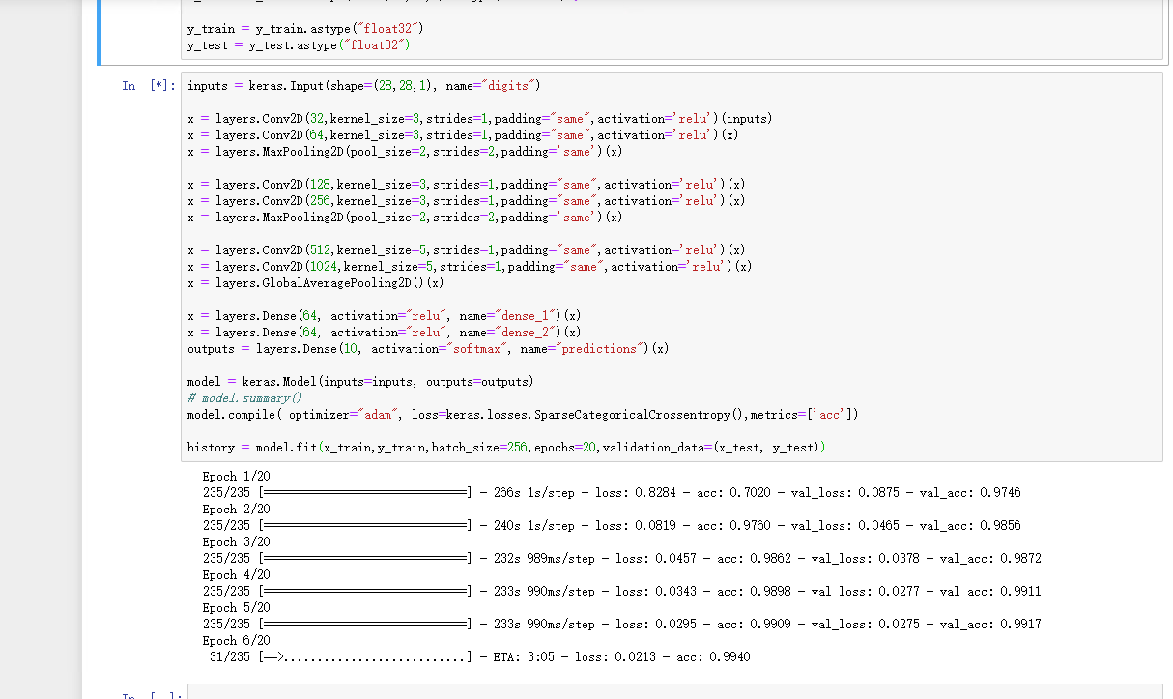Click the Epoch 2/20 output label
The image size is (1173, 699).
(236, 510)
